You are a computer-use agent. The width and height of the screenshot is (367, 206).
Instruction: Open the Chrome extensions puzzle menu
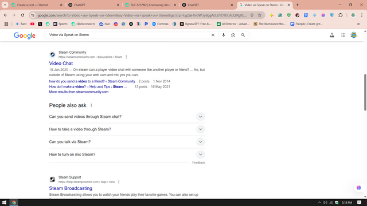point(341,15)
